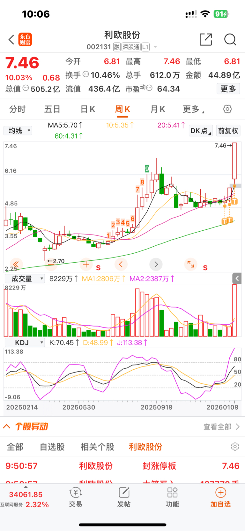The height and width of the screenshot is (531, 245).
Task: Tap the back arrow icon
Action: tap(11, 40)
